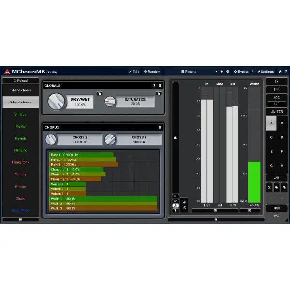
Task: Select preset slot B
Action: (x=282, y=123)
